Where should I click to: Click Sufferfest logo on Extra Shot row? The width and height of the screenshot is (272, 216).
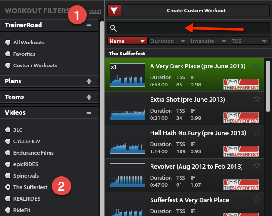(x=241, y=118)
